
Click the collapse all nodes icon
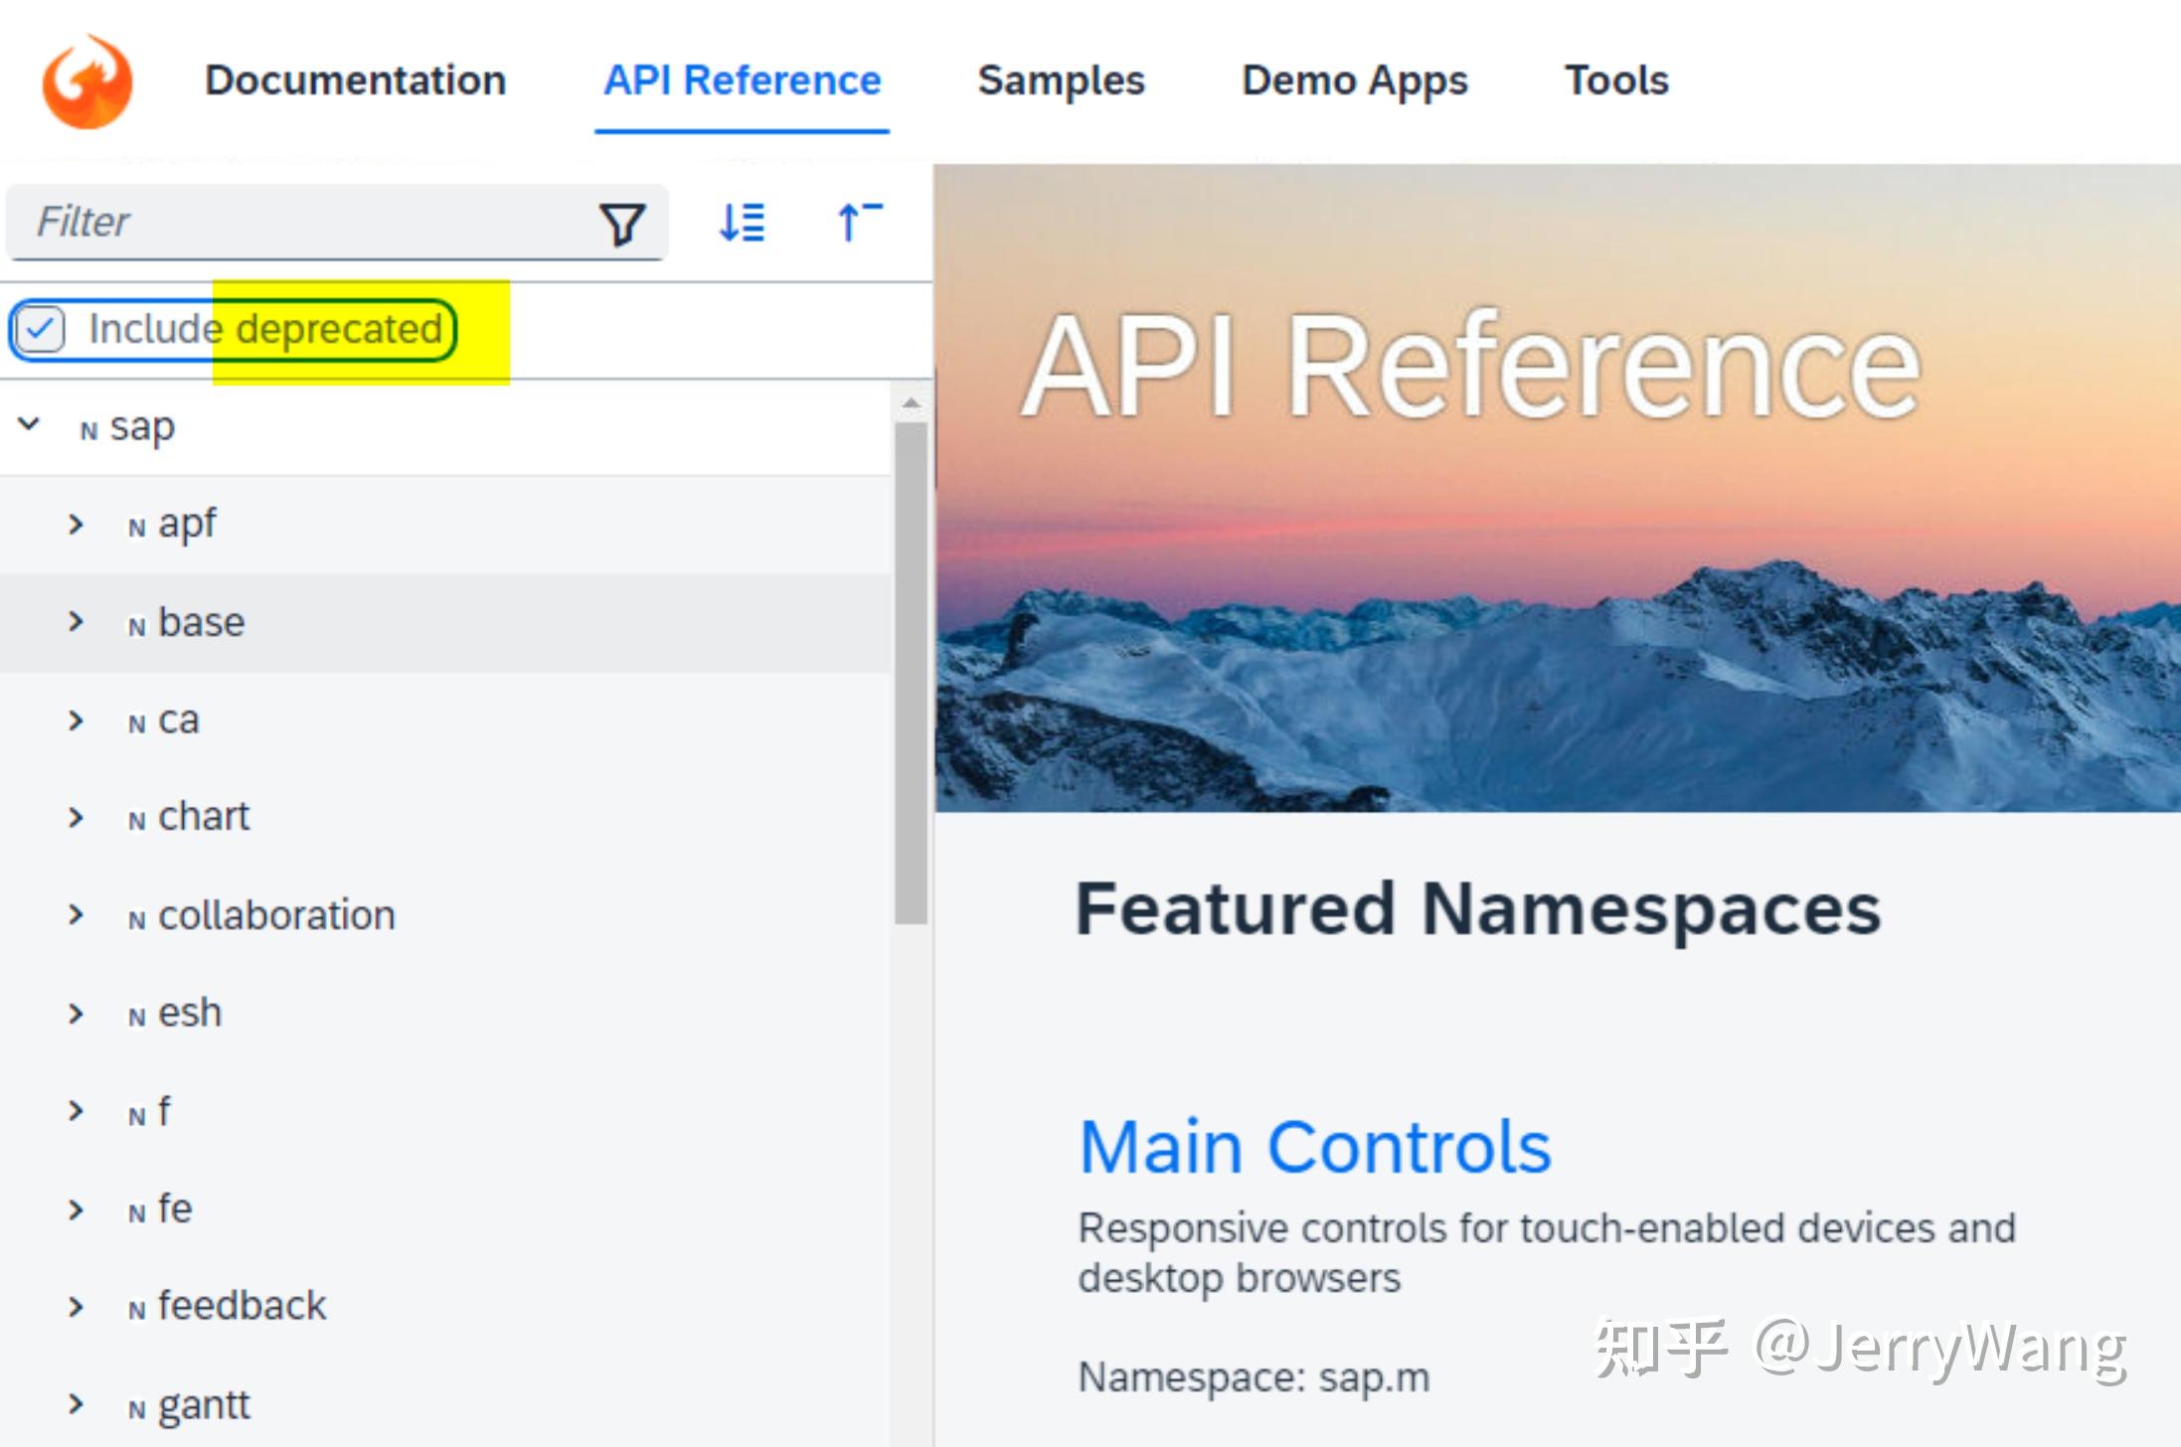859,223
